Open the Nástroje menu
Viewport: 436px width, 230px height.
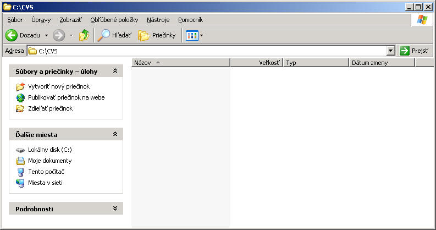[158, 20]
